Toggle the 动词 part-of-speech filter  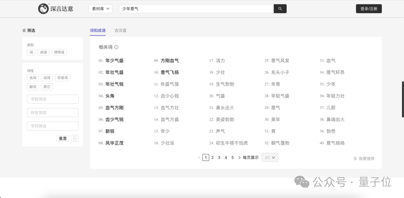tap(47, 78)
